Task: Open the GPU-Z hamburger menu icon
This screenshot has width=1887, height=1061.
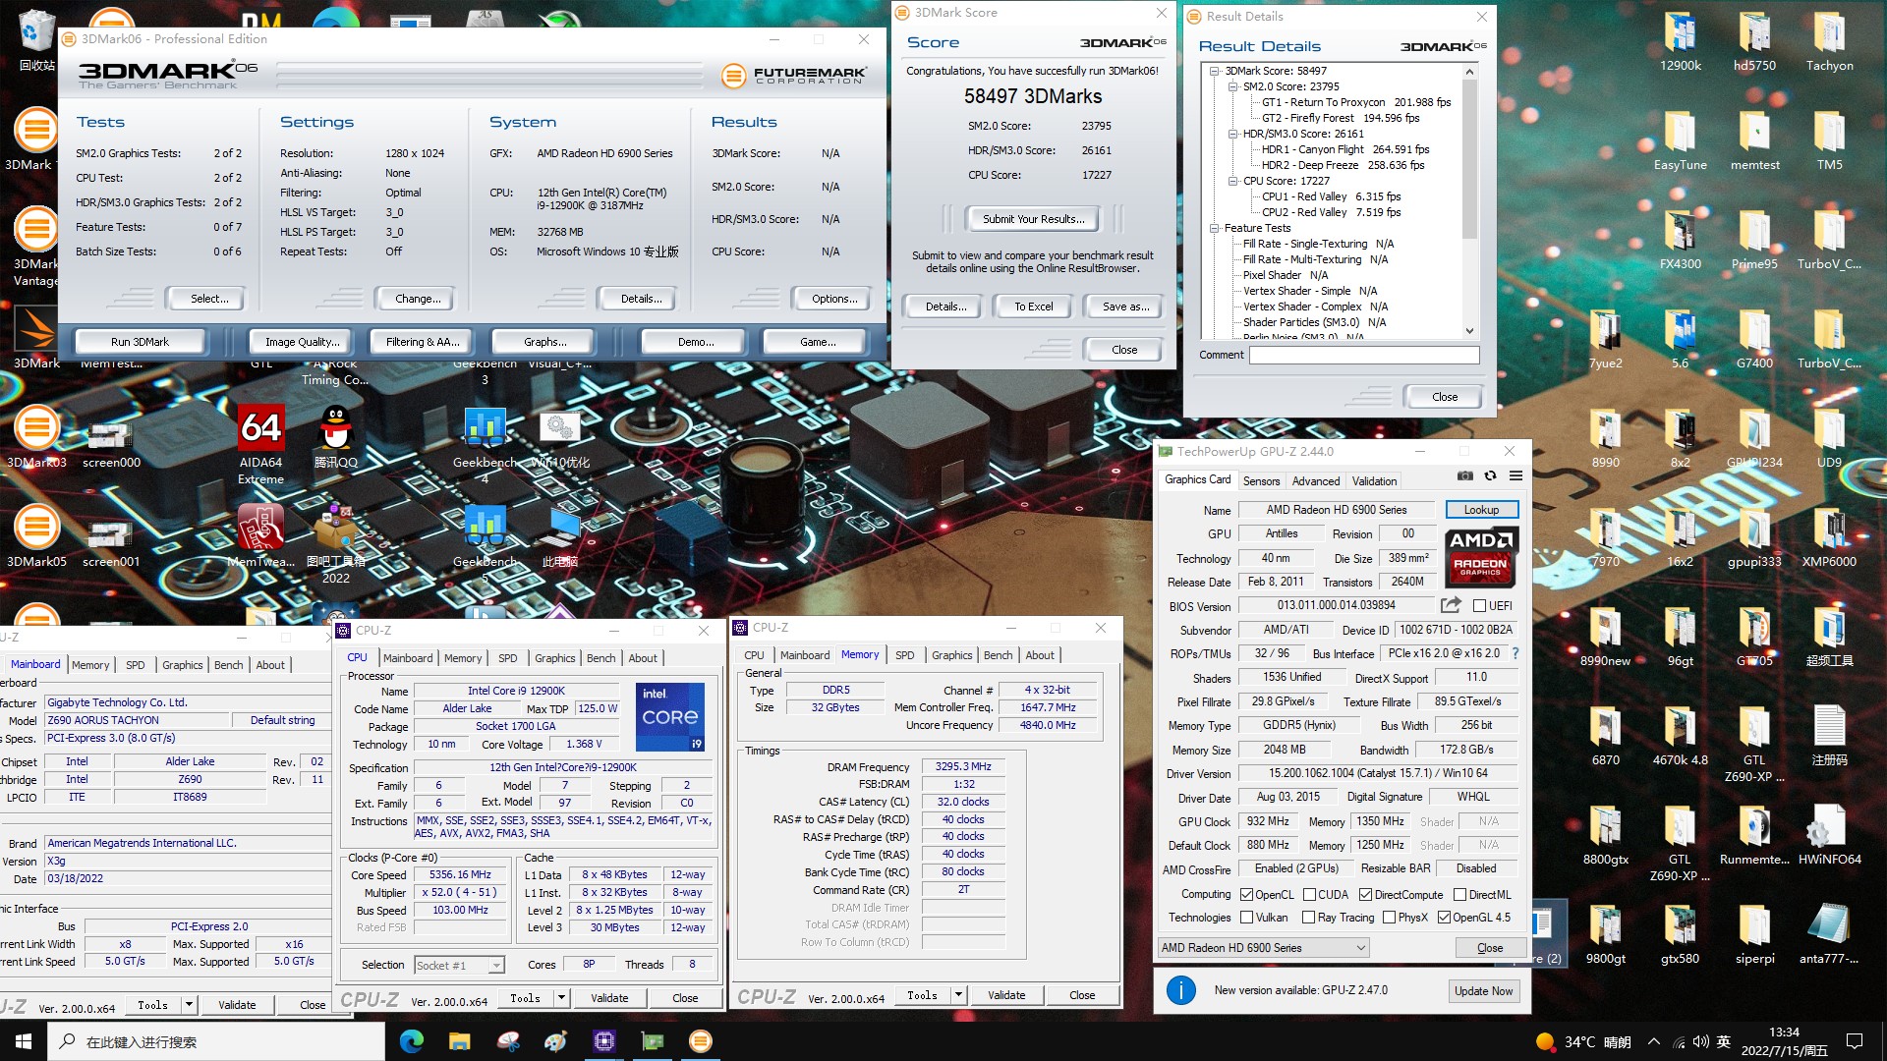Action: coord(1515,476)
